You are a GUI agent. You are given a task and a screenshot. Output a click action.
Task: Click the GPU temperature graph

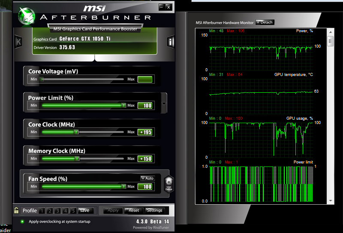point(261,96)
